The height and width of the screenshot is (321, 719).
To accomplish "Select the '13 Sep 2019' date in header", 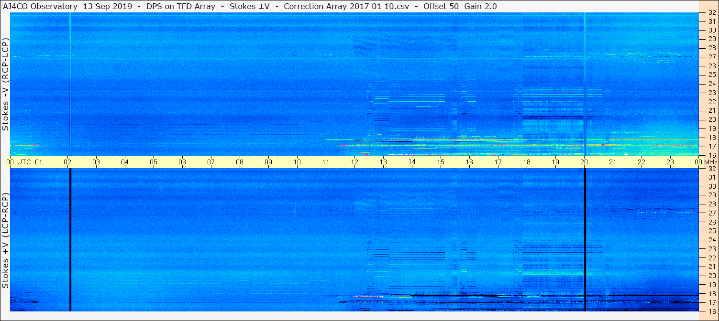I will pyautogui.click(x=107, y=7).
